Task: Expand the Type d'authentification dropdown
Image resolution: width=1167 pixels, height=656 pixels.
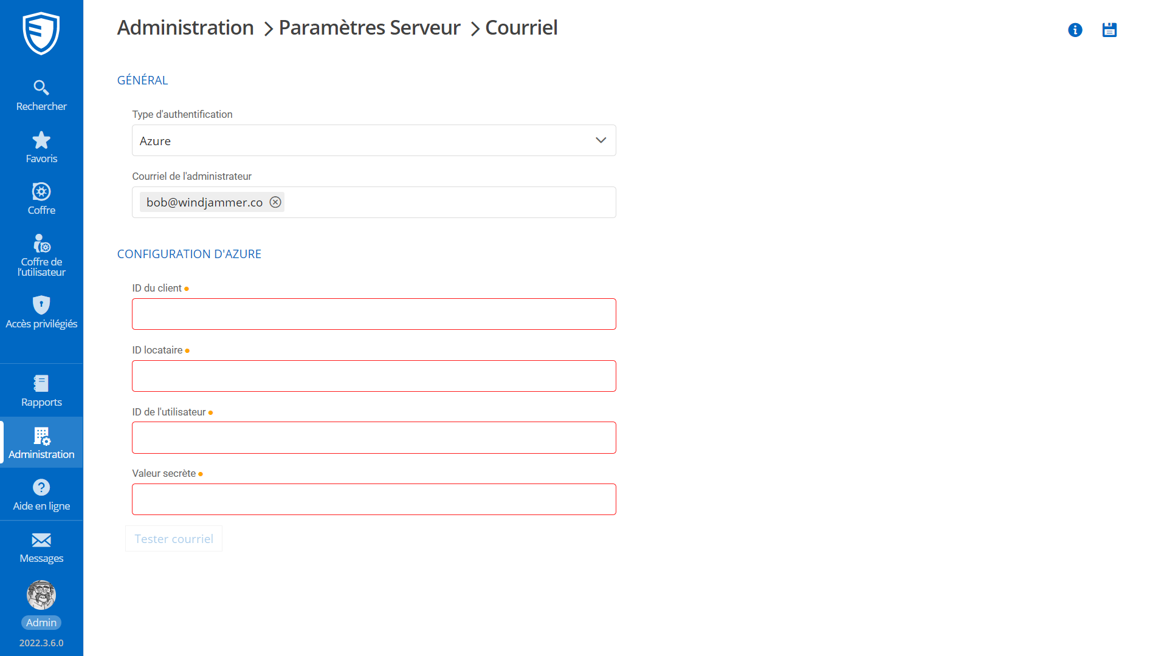Action: coord(374,140)
